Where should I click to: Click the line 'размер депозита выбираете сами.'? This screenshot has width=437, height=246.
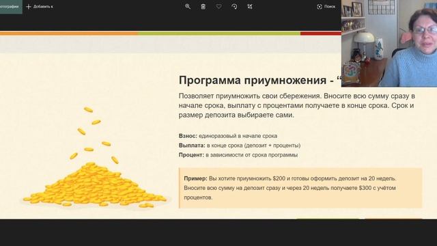point(236,115)
